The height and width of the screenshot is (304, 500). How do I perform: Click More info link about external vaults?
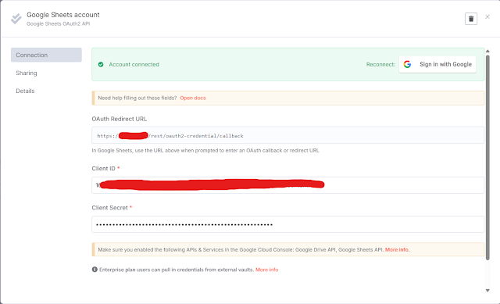(x=267, y=270)
